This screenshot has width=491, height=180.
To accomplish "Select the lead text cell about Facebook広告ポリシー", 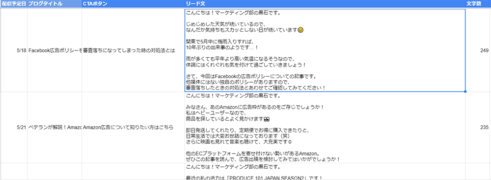I will click(x=325, y=50).
